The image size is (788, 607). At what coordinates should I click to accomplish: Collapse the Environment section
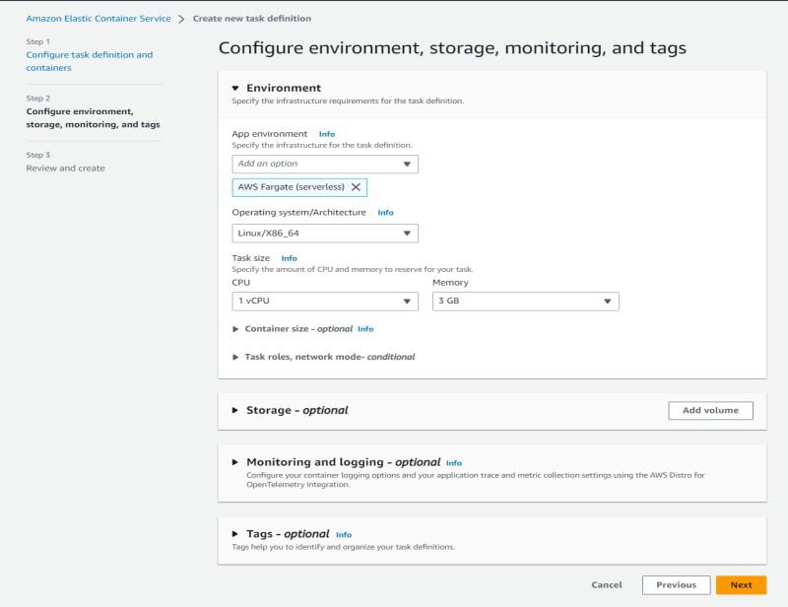click(235, 88)
